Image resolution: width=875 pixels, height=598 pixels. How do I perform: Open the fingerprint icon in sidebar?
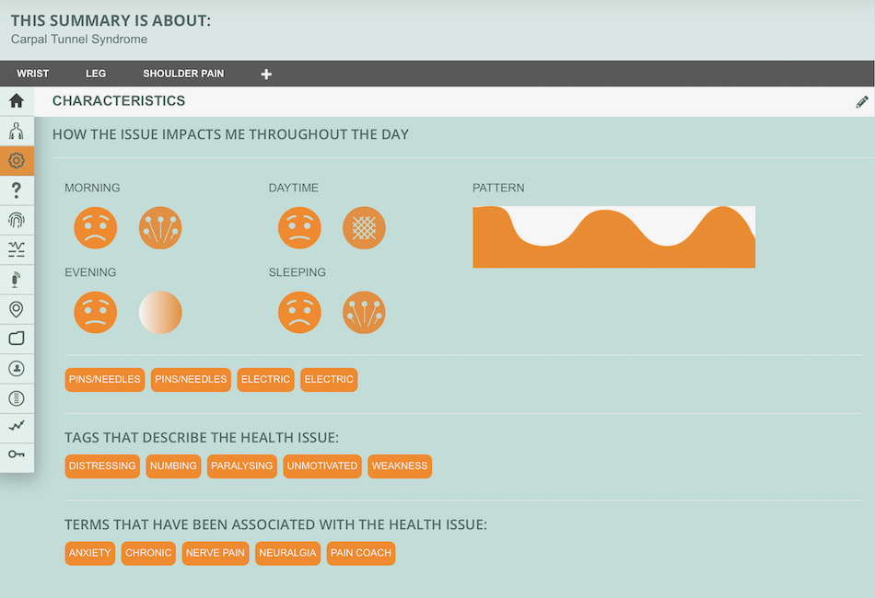[17, 220]
